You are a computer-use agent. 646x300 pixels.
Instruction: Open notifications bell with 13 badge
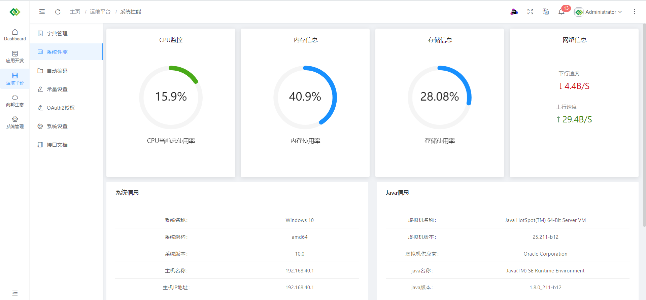561,12
